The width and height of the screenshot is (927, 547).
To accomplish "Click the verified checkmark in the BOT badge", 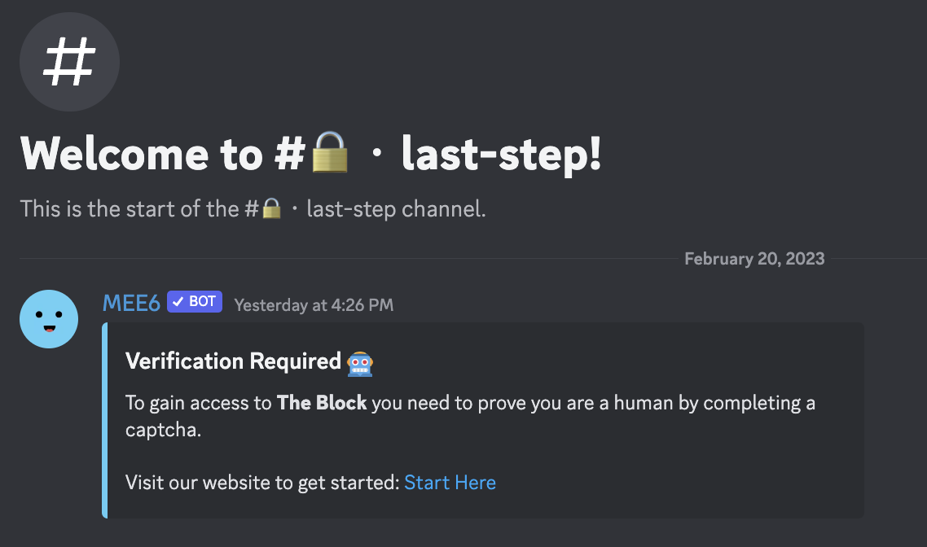I will click(178, 301).
